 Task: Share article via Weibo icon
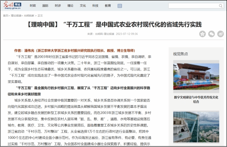point(220,34)
